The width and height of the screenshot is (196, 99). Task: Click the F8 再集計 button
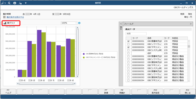[x=122, y=92]
